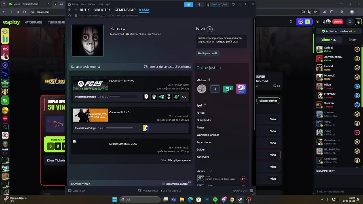Screen dimensions: 363x204
Task: Open the Community Ambassador coin badge
Action: point(202,89)
